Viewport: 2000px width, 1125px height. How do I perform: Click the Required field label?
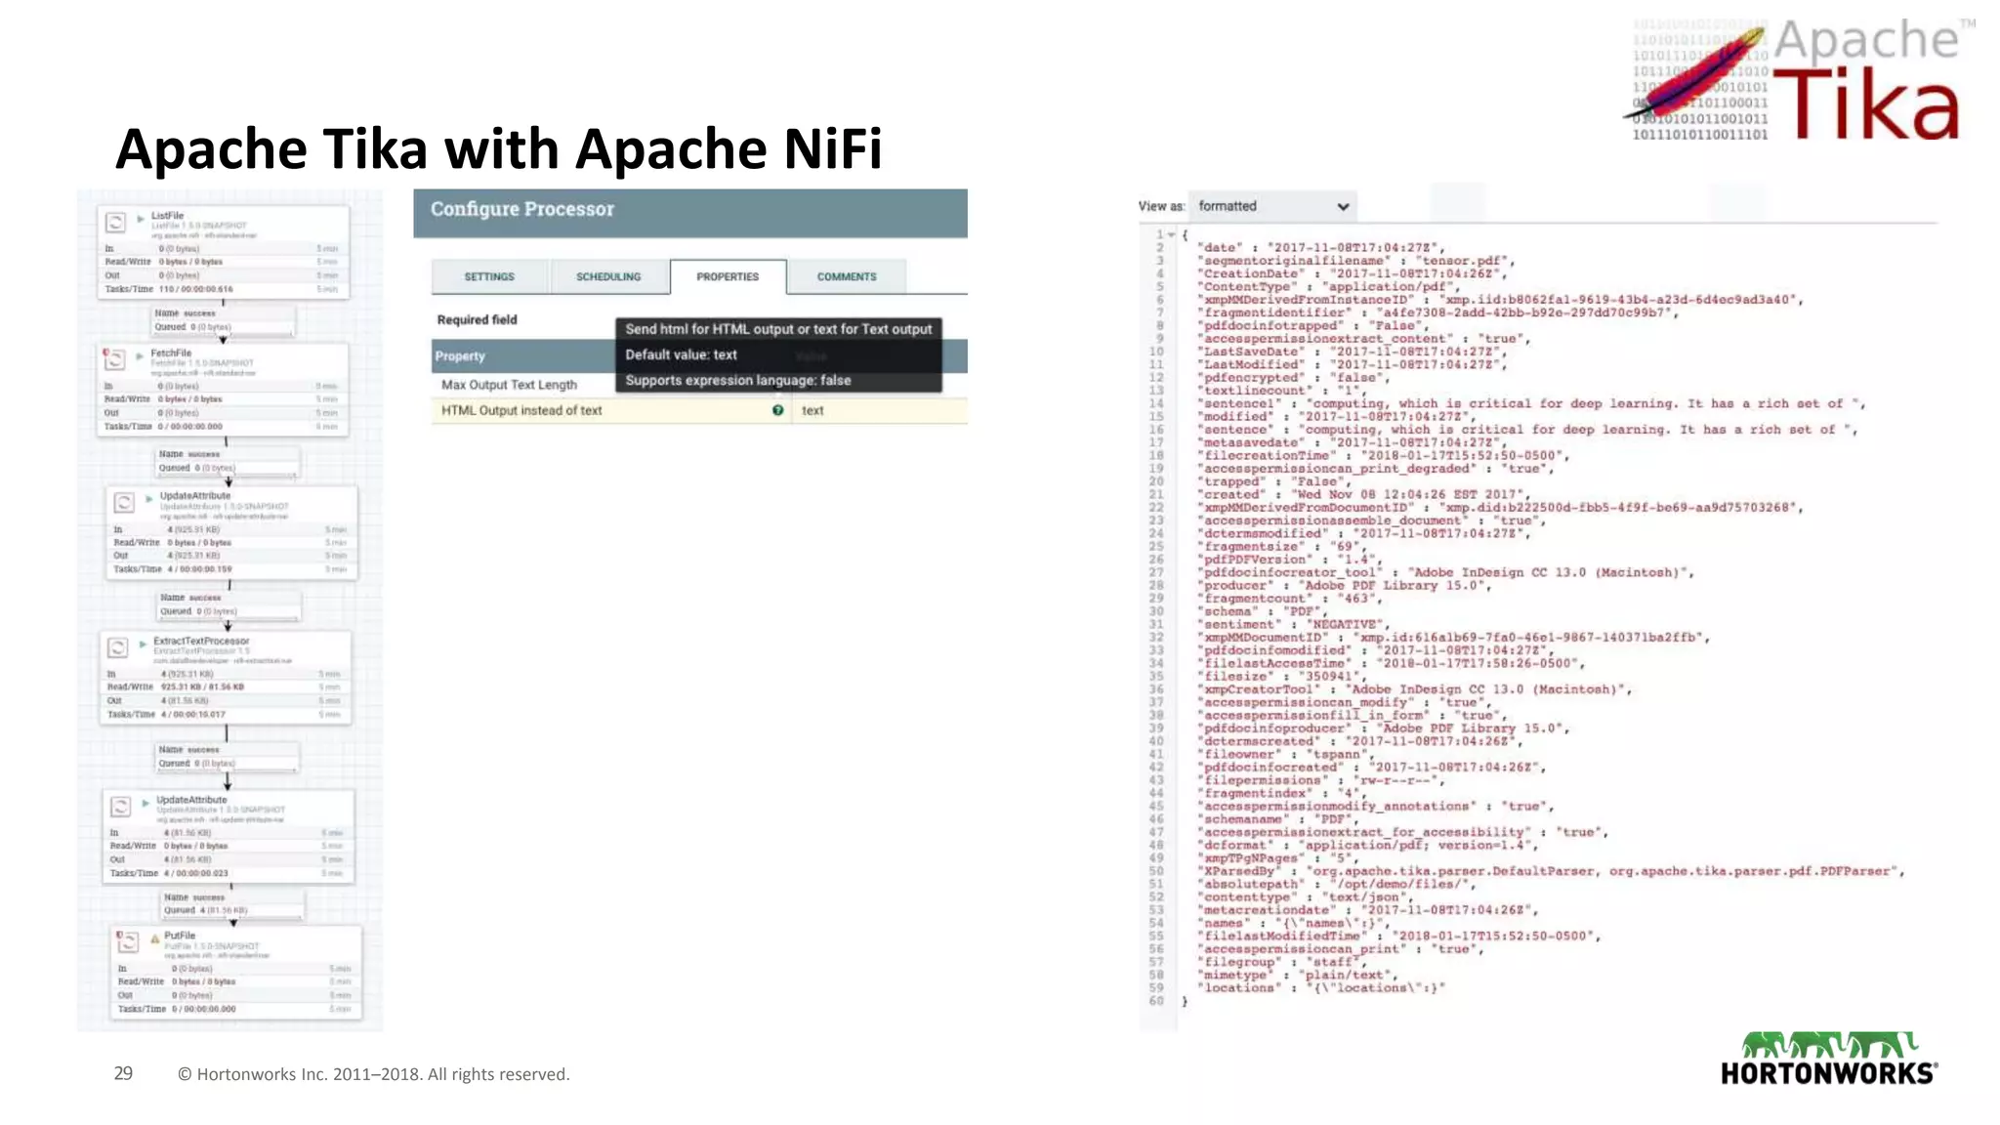pos(478,319)
